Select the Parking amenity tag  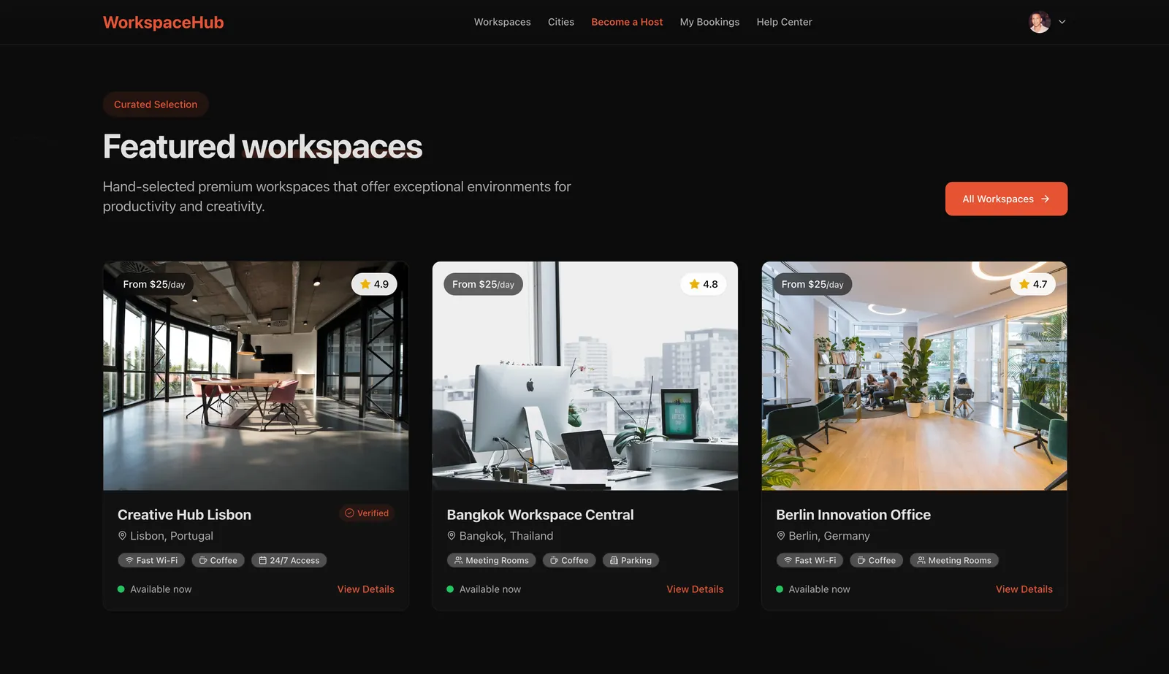(631, 561)
